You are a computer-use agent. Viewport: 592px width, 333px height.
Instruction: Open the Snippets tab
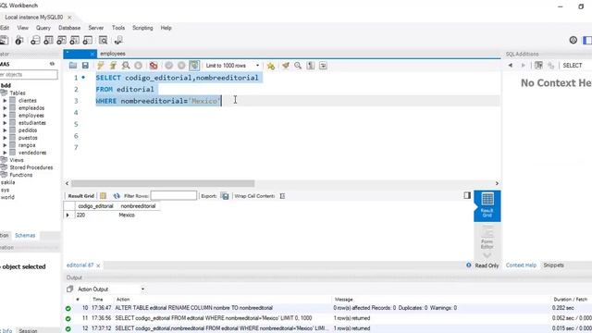(553, 265)
